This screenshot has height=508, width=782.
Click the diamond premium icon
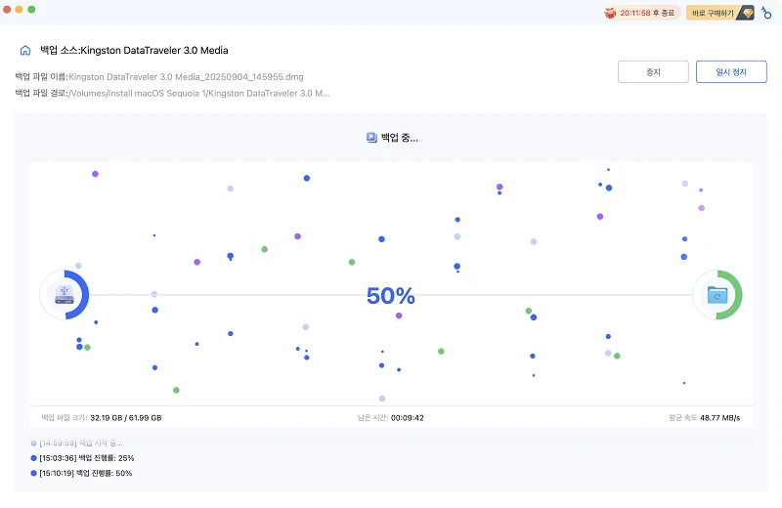pyautogui.click(x=746, y=13)
